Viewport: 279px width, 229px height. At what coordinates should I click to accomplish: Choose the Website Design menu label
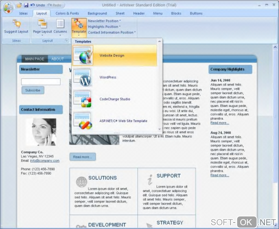click(x=112, y=56)
